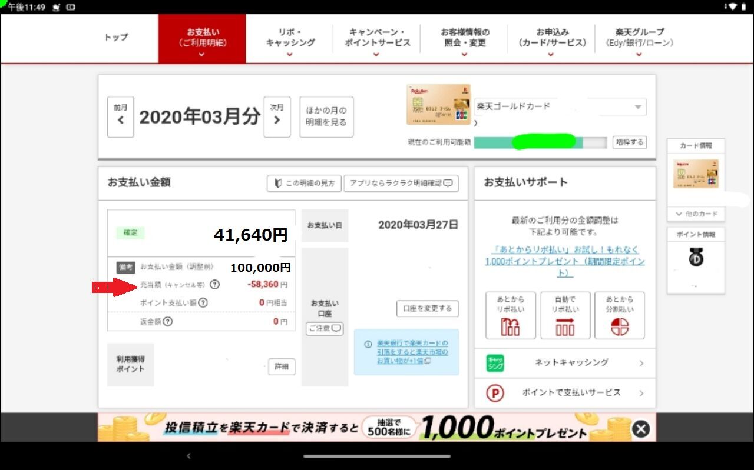Open 楽天銀行で楽天カードの引落 link
754x470 pixels.
point(412,352)
